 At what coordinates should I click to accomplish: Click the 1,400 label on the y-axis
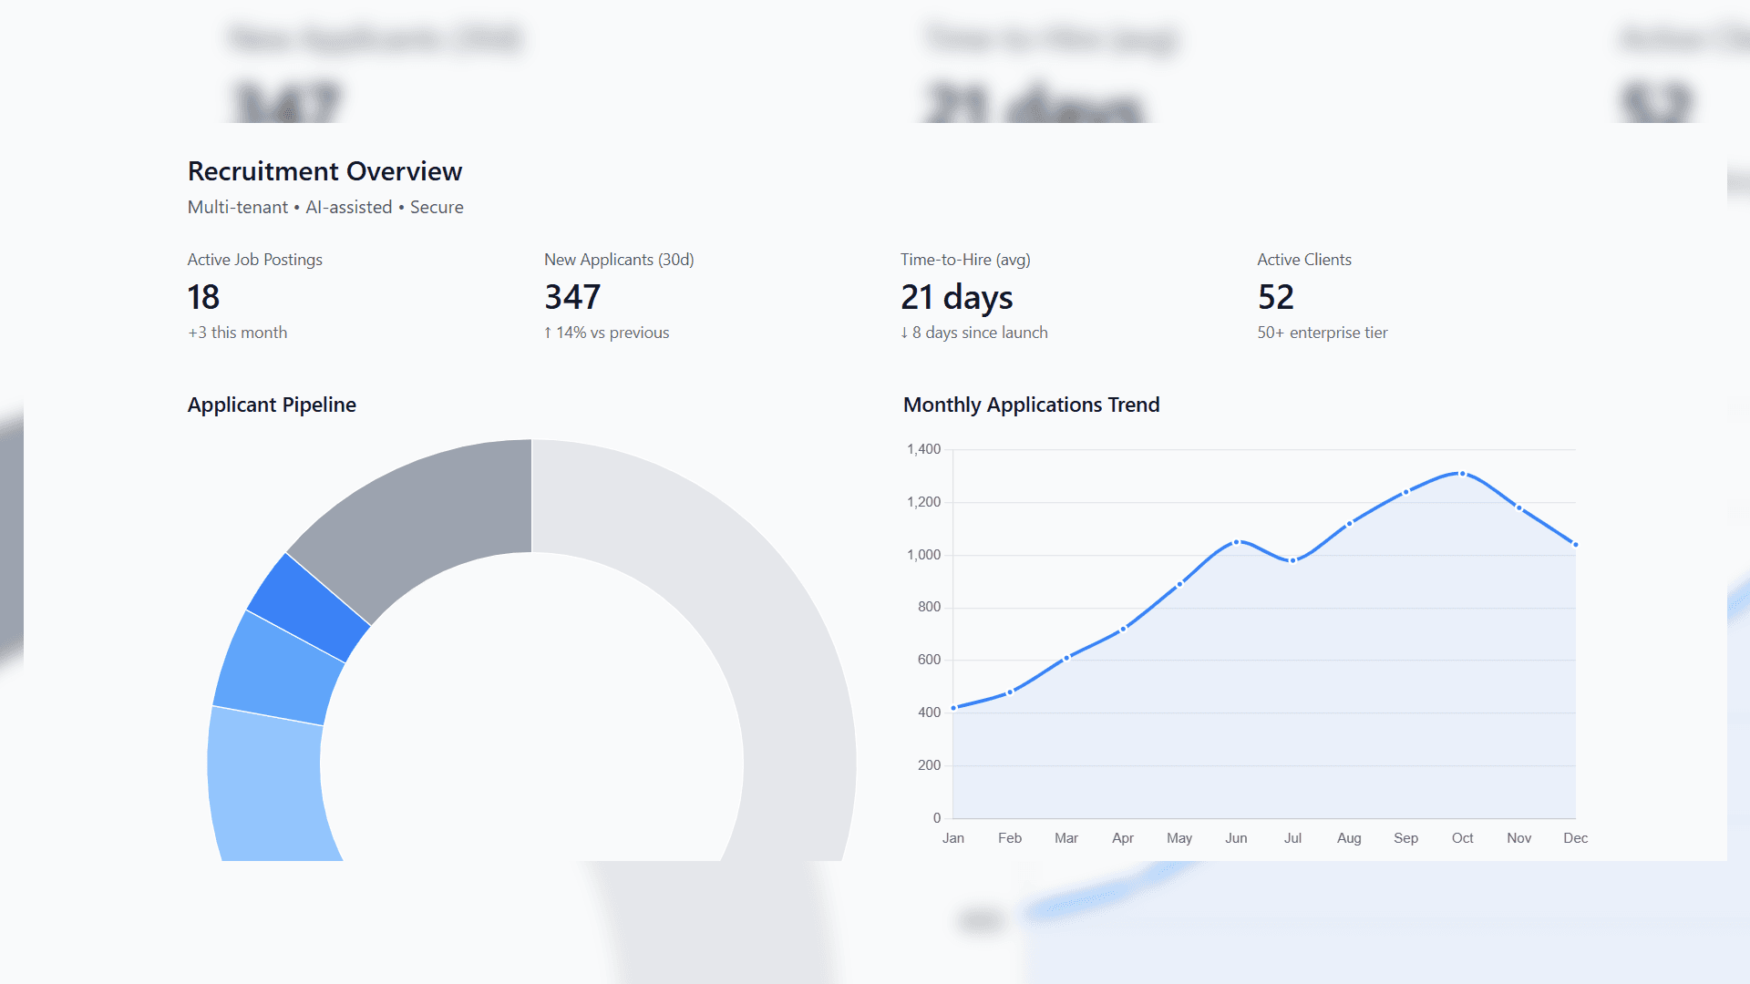pos(923,448)
